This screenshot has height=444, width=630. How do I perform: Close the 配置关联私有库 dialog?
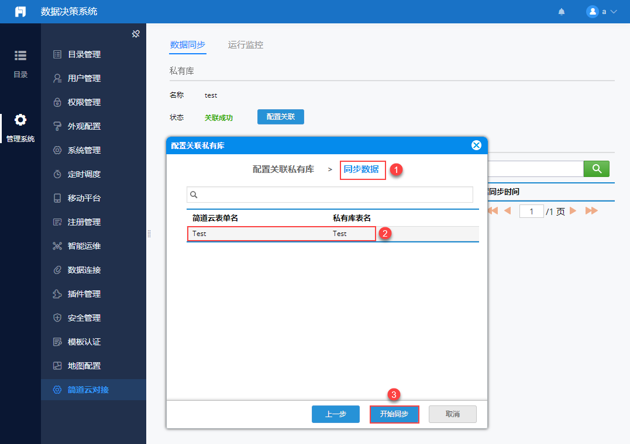tap(476, 145)
